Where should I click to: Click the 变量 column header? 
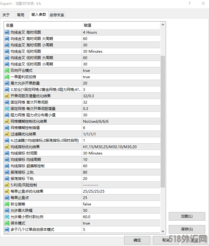(43, 25)
